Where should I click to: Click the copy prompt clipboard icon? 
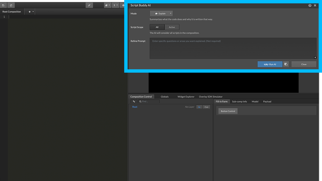pos(286,64)
